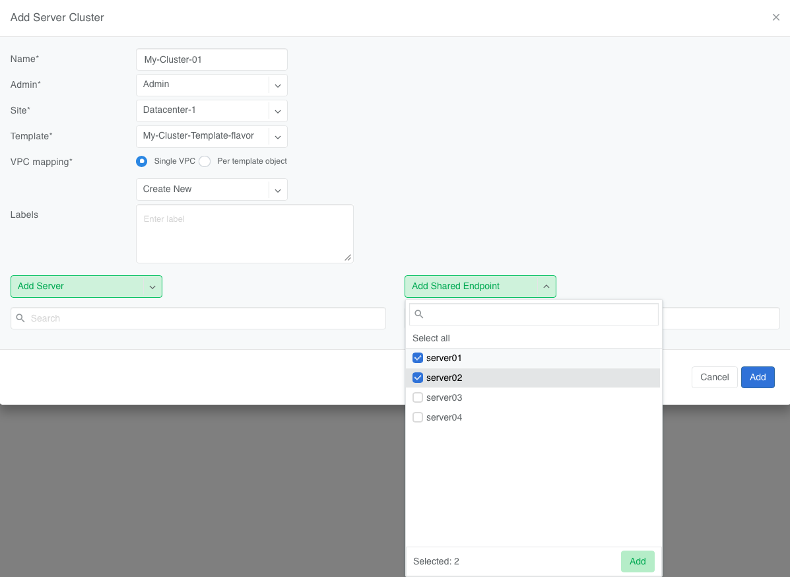Viewport: 790px width, 577px height.
Task: Click the green Add button in dropdown
Action: pyautogui.click(x=638, y=561)
